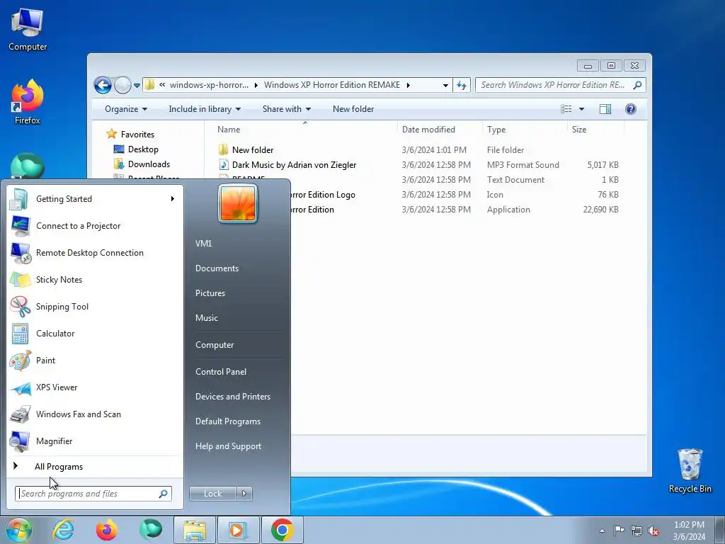Sort by the Name column header
This screenshot has width=725, height=544.
[x=305, y=130]
